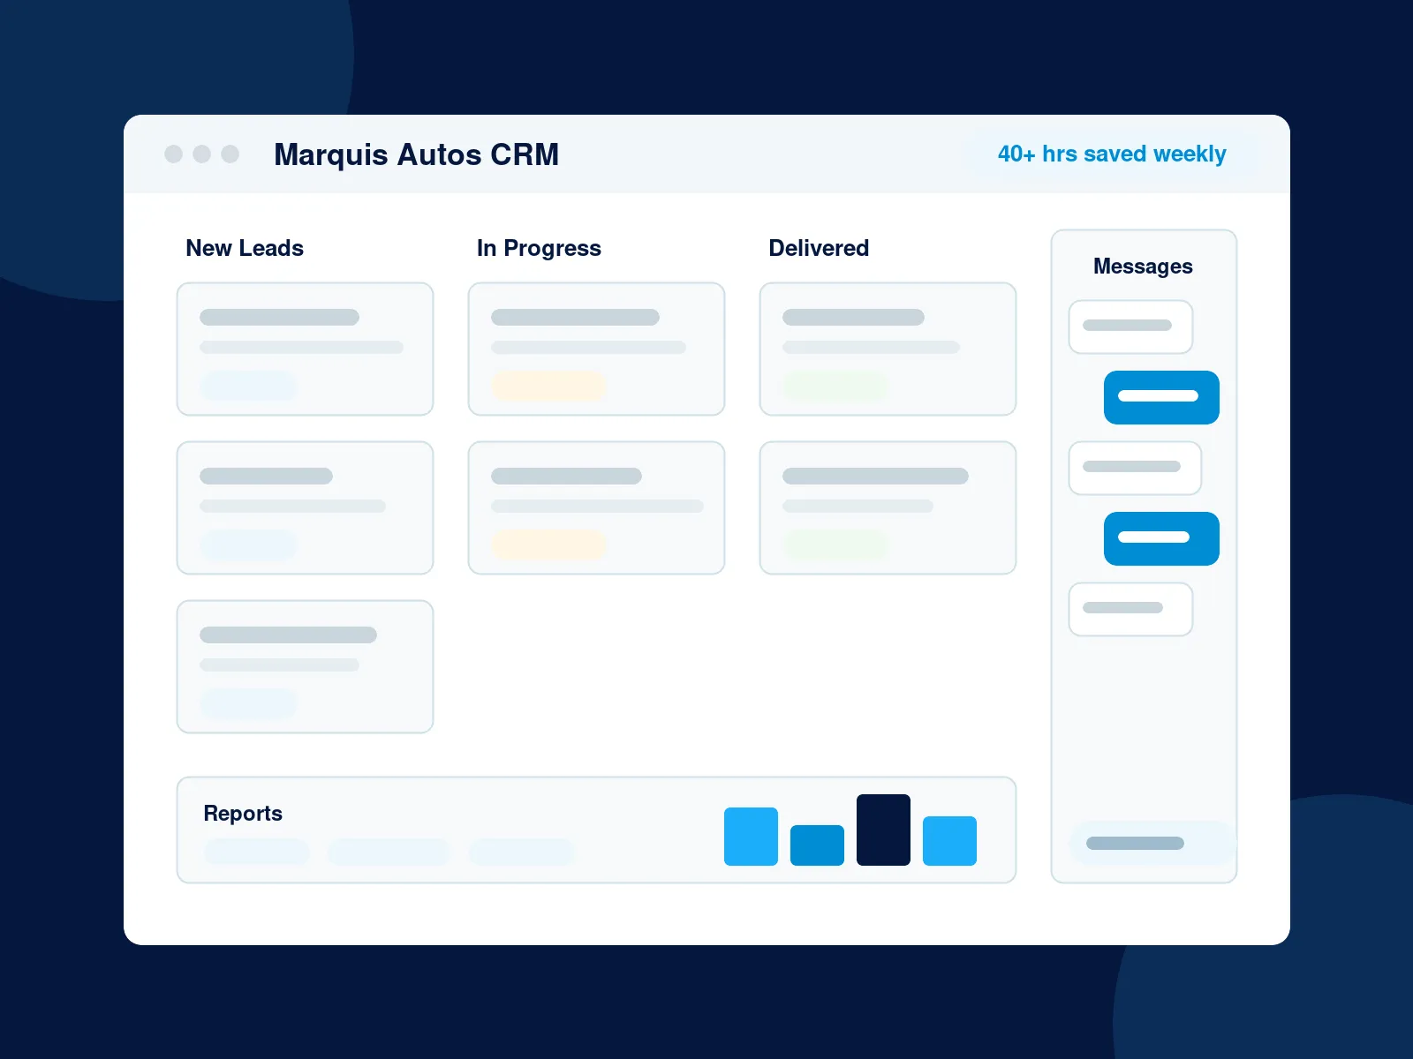The height and width of the screenshot is (1059, 1413).
Task: Click the yellow tag on the lower In Progress card
Action: click(548, 545)
